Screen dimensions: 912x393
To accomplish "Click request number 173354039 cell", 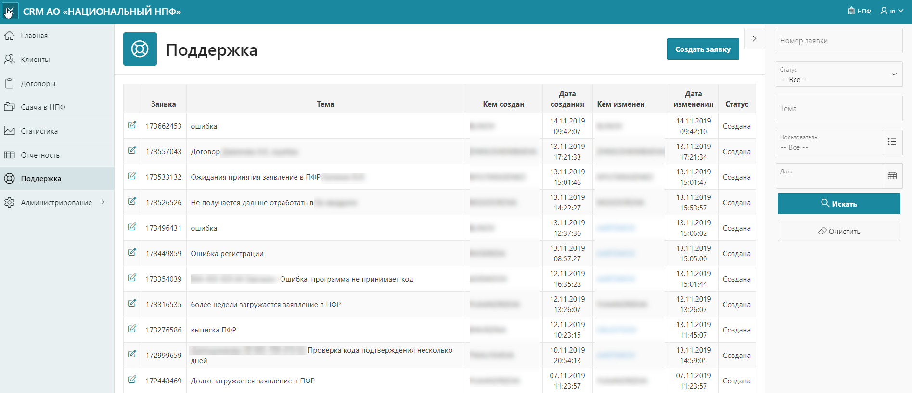I will pyautogui.click(x=164, y=279).
